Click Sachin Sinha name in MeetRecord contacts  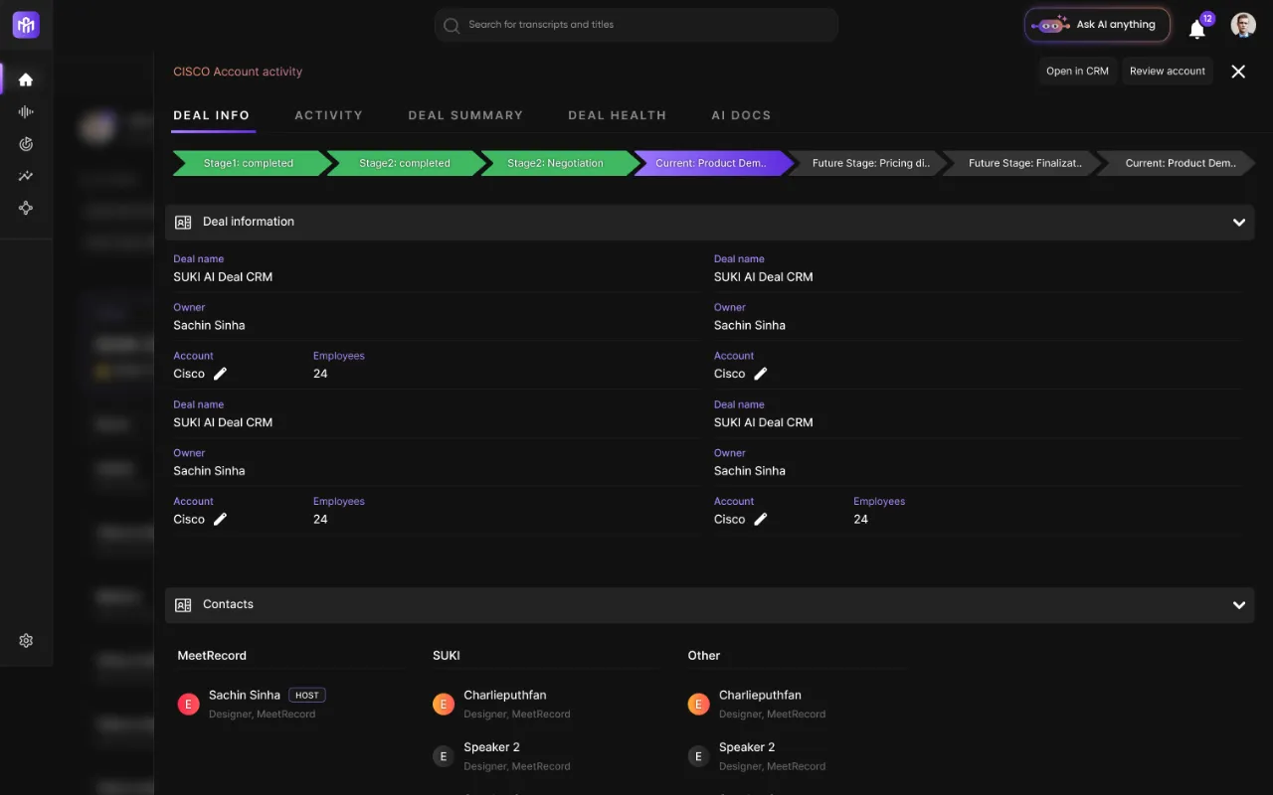[245, 696]
